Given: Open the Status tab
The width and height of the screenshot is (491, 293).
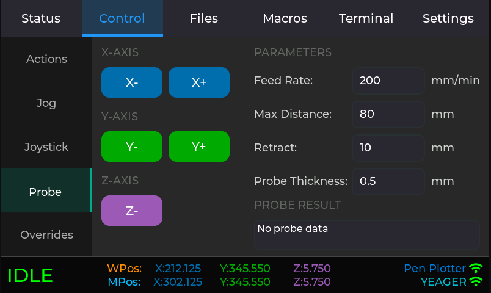Looking at the screenshot, I should 41,18.
